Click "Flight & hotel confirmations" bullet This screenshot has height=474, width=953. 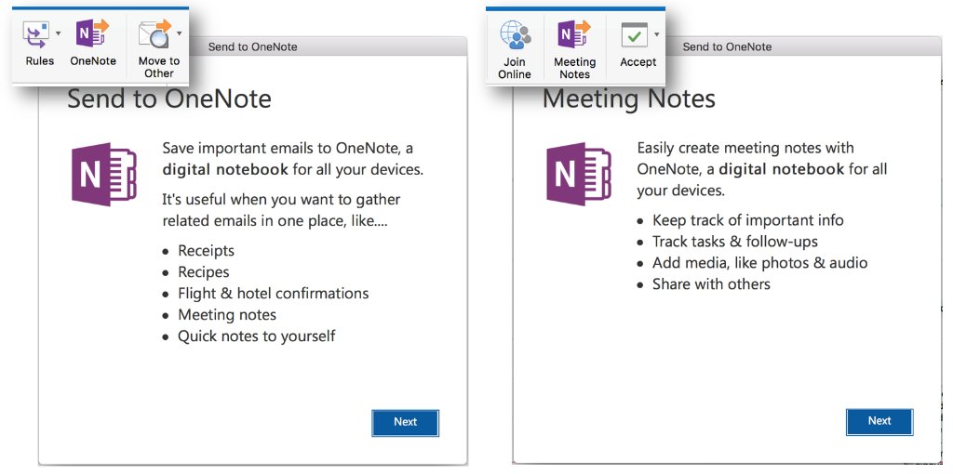[x=273, y=293]
